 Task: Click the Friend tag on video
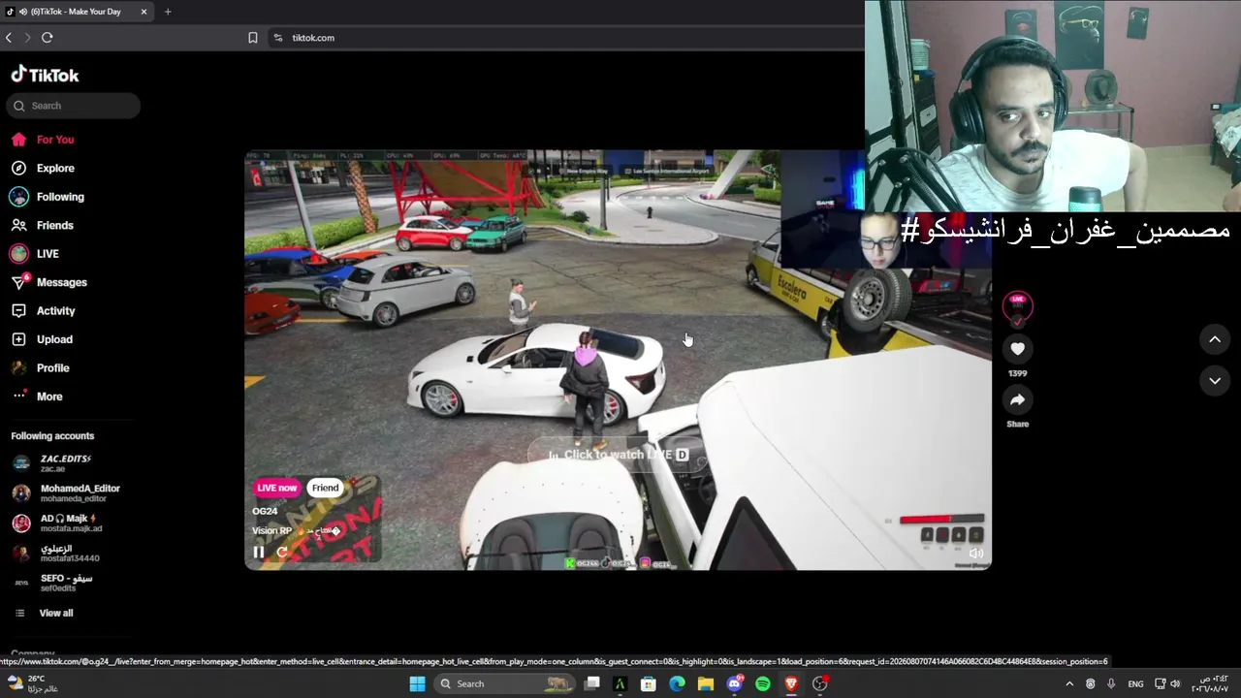[326, 488]
